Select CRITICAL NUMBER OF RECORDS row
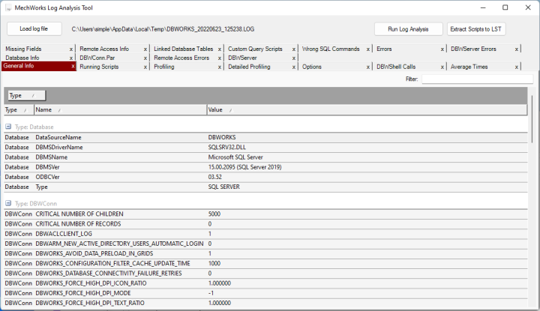 tap(265, 224)
